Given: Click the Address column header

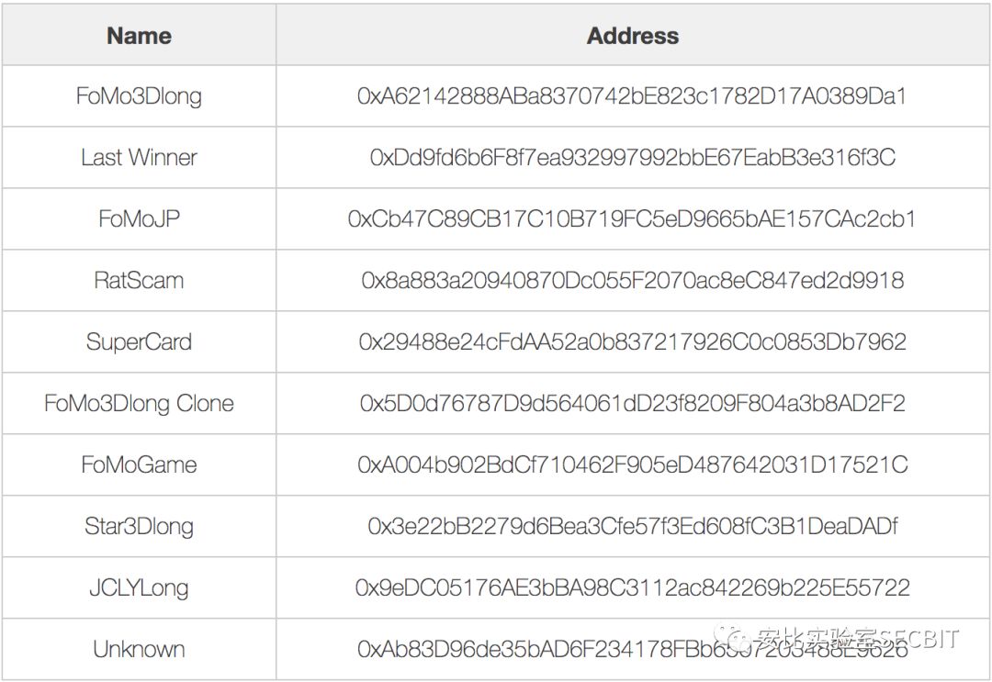Looking at the screenshot, I should 633,36.
